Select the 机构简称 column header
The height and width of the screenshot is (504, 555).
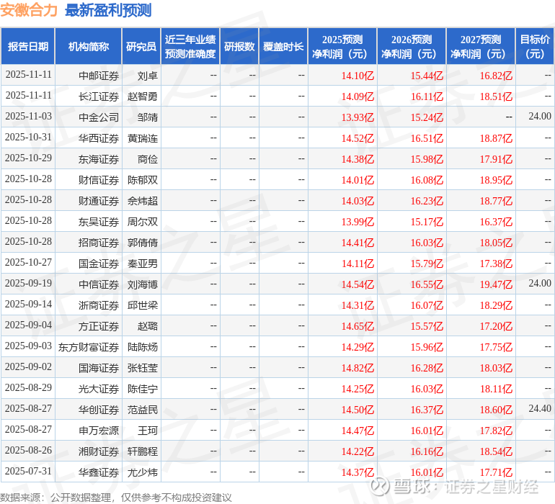tap(89, 46)
